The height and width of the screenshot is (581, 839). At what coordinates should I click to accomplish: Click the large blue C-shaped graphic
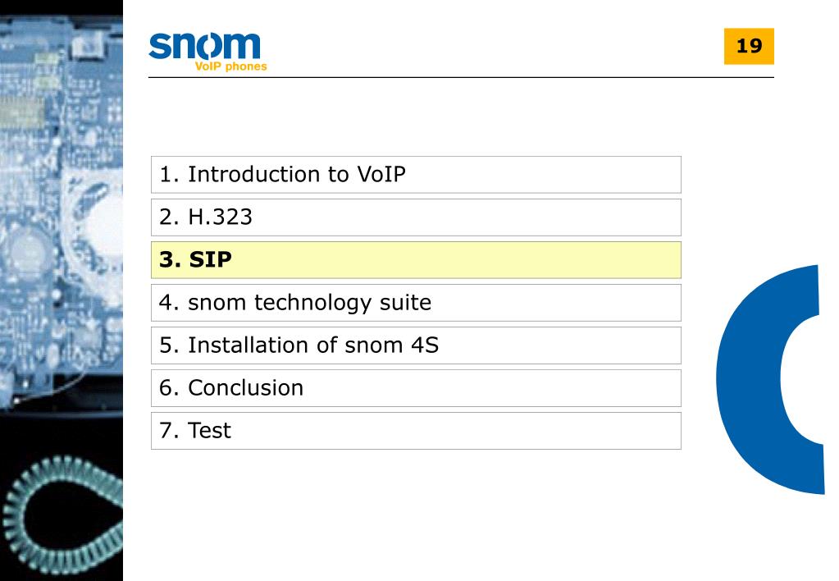point(770,378)
